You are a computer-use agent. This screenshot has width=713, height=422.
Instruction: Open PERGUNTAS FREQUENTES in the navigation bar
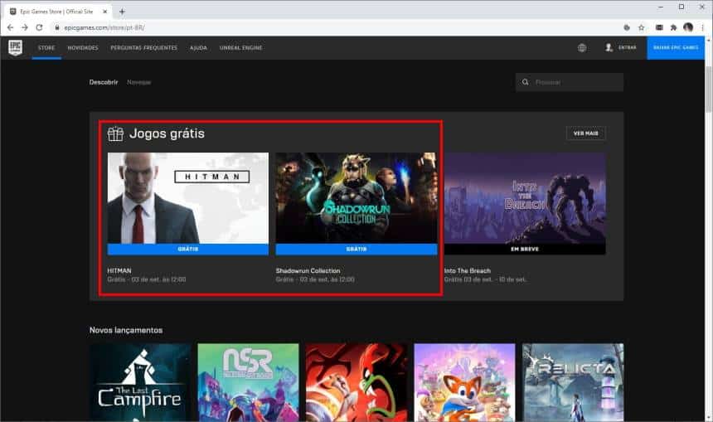143,48
